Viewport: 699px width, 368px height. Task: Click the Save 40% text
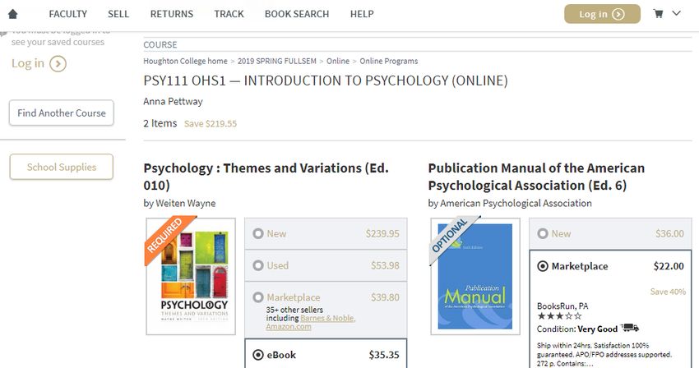pyautogui.click(x=668, y=292)
